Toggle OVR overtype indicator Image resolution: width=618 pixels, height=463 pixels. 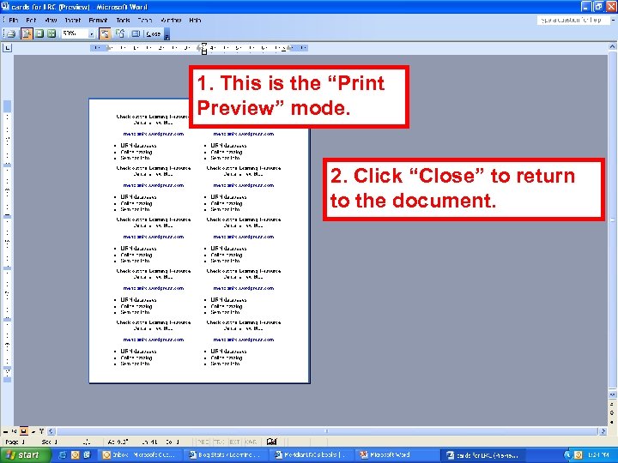click(251, 442)
